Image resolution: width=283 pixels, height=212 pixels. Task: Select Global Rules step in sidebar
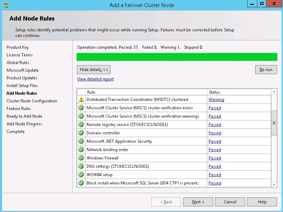coord(18,62)
